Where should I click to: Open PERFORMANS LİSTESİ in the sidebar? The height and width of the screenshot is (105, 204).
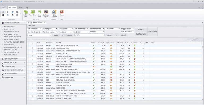tap(11, 34)
